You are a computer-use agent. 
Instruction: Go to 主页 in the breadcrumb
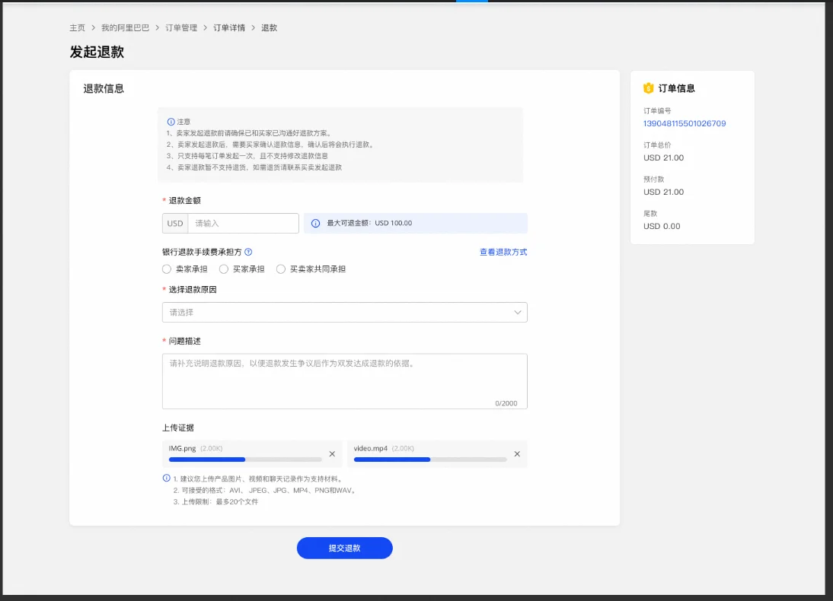pos(78,28)
